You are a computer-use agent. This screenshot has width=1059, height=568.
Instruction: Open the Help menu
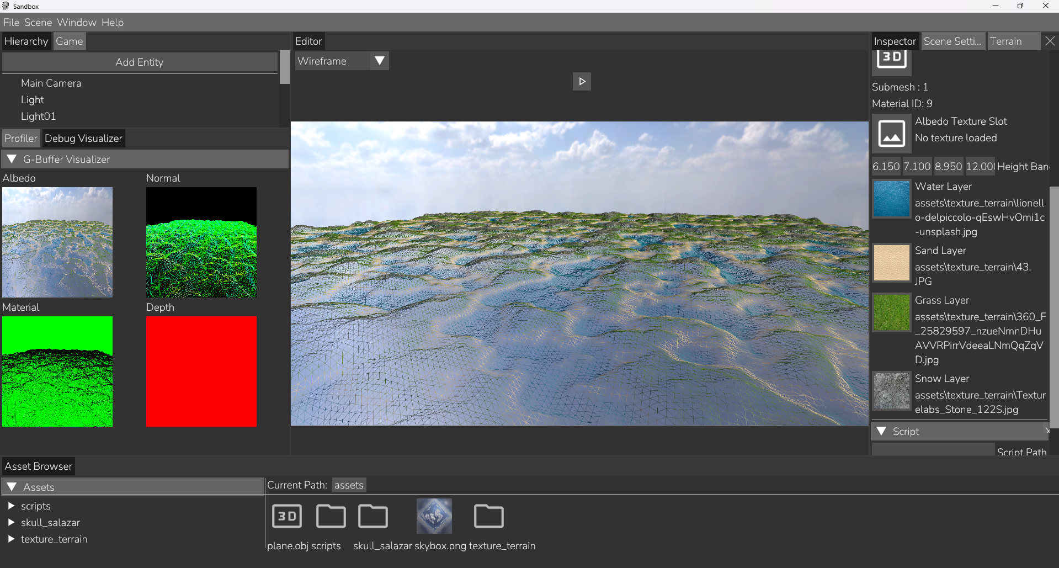tap(113, 22)
